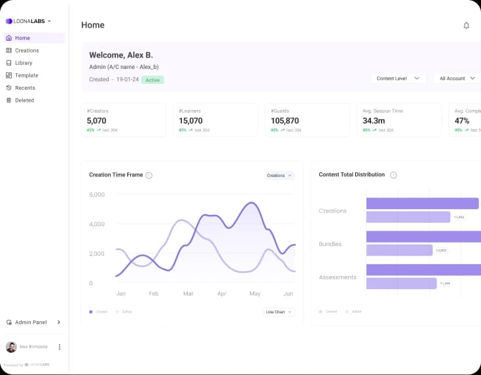
Task: Click info icon beside Content Total Distribution
Action: click(x=393, y=175)
